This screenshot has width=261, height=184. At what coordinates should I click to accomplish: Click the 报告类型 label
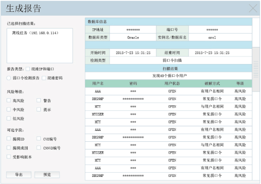click(x=15, y=69)
